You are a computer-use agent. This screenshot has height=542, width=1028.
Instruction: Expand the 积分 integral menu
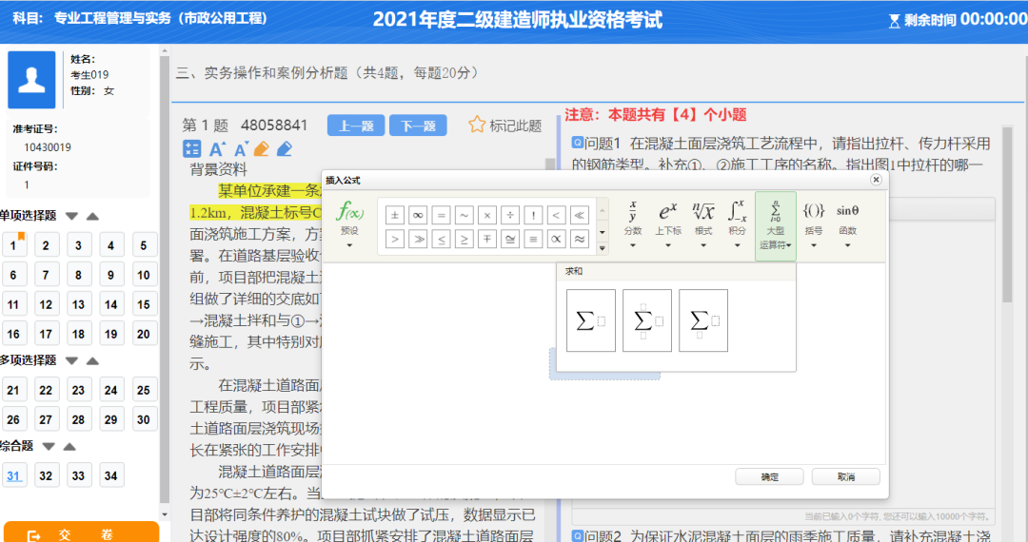click(x=736, y=222)
